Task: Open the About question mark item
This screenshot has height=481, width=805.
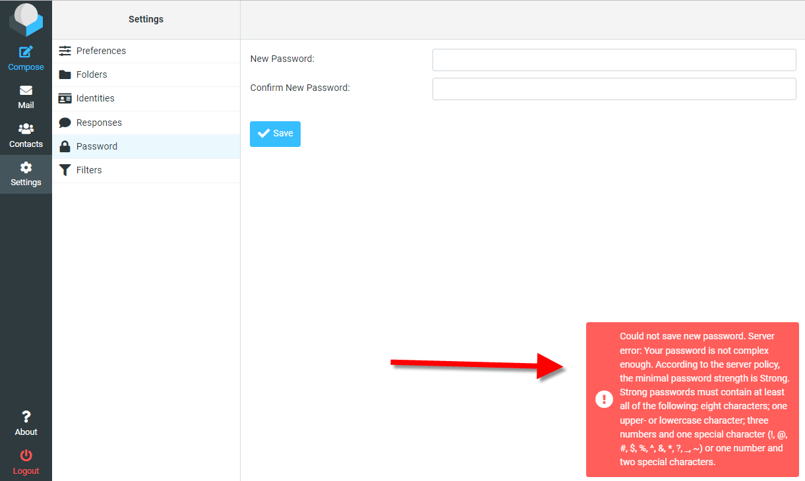Action: click(x=26, y=423)
